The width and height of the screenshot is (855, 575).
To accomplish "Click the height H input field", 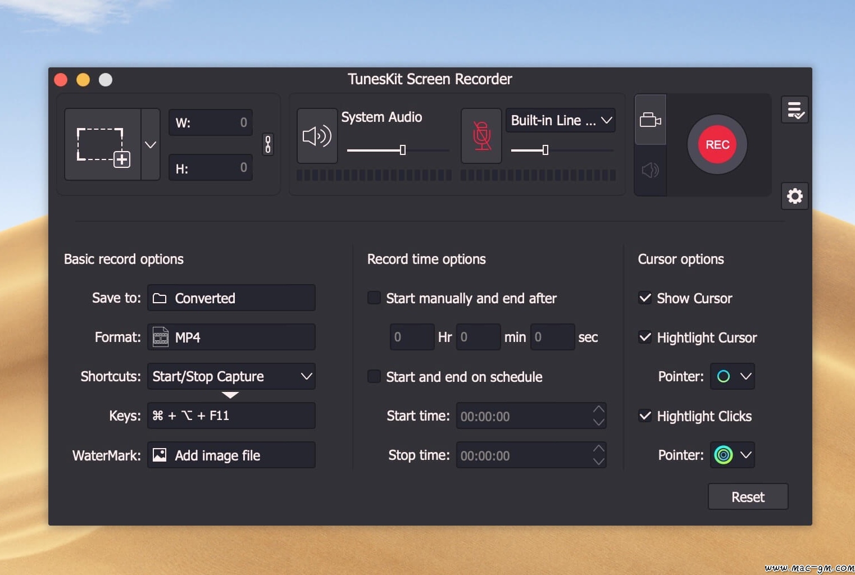I will click(x=211, y=167).
